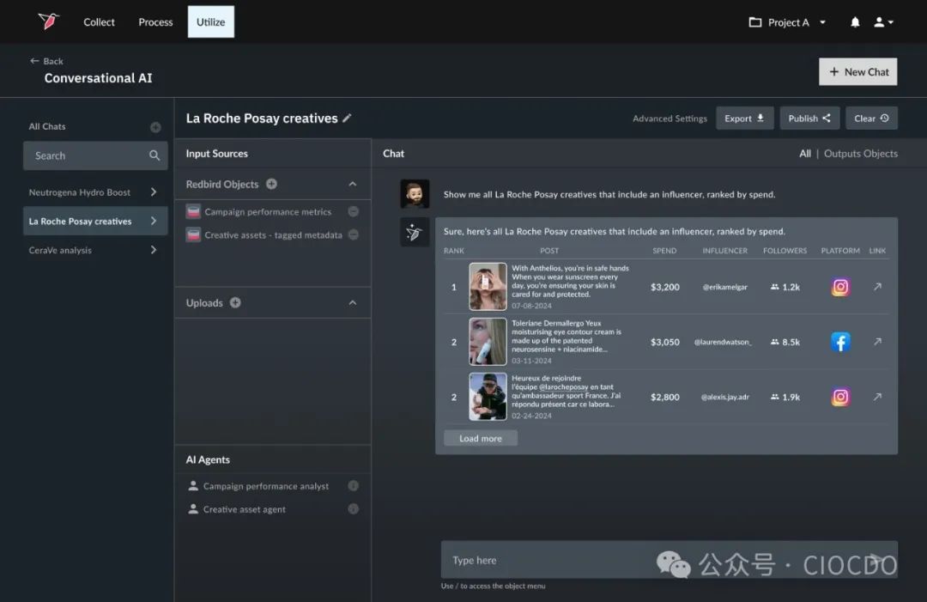The height and width of the screenshot is (602, 927).
Task: Open the Project A dropdown
Action: click(787, 22)
